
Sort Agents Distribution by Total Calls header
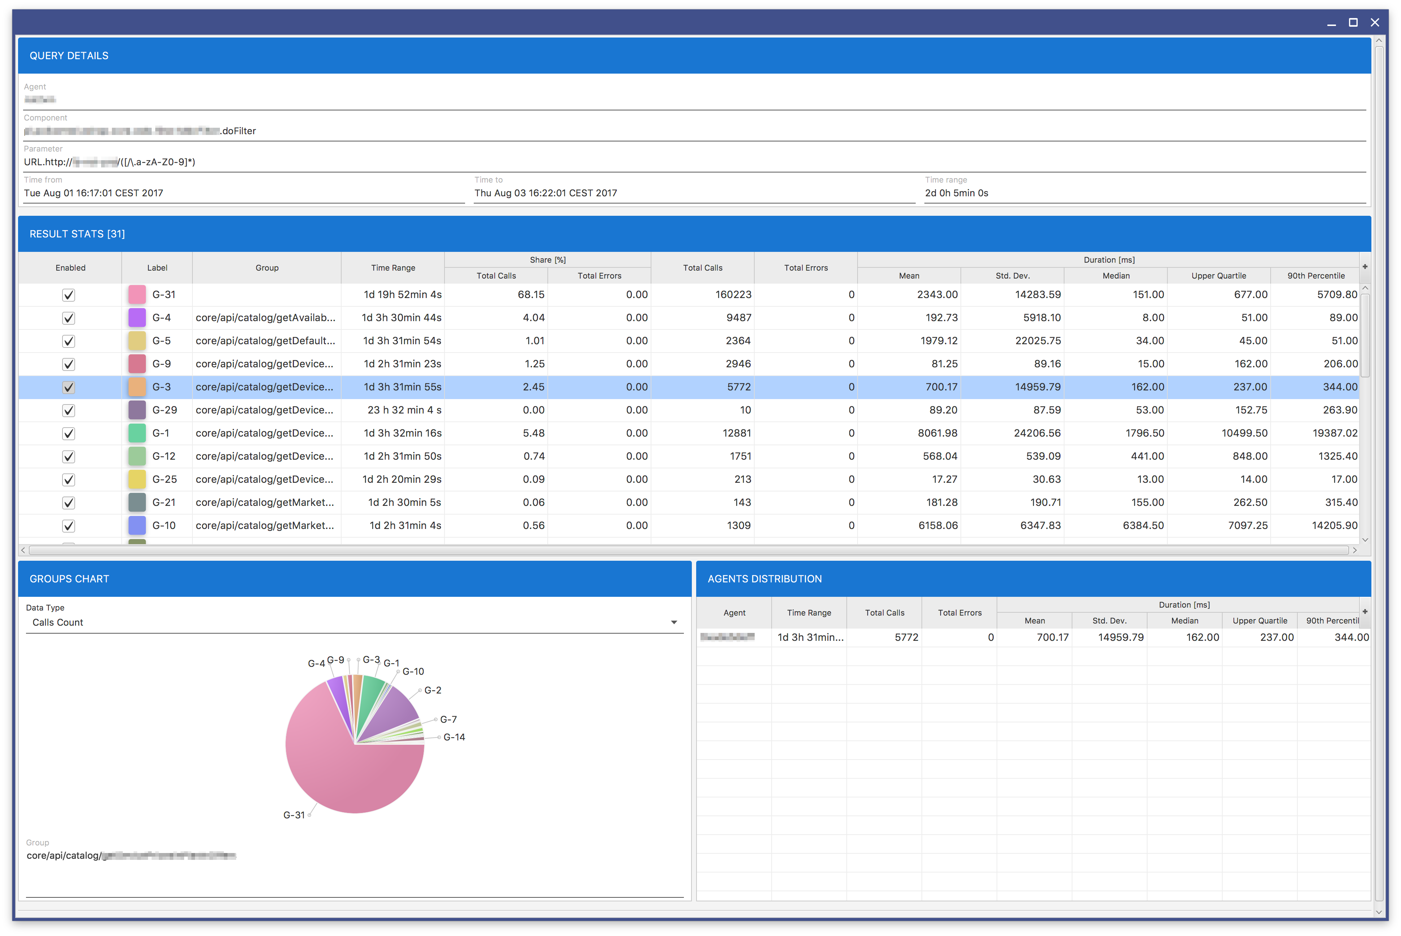(884, 612)
